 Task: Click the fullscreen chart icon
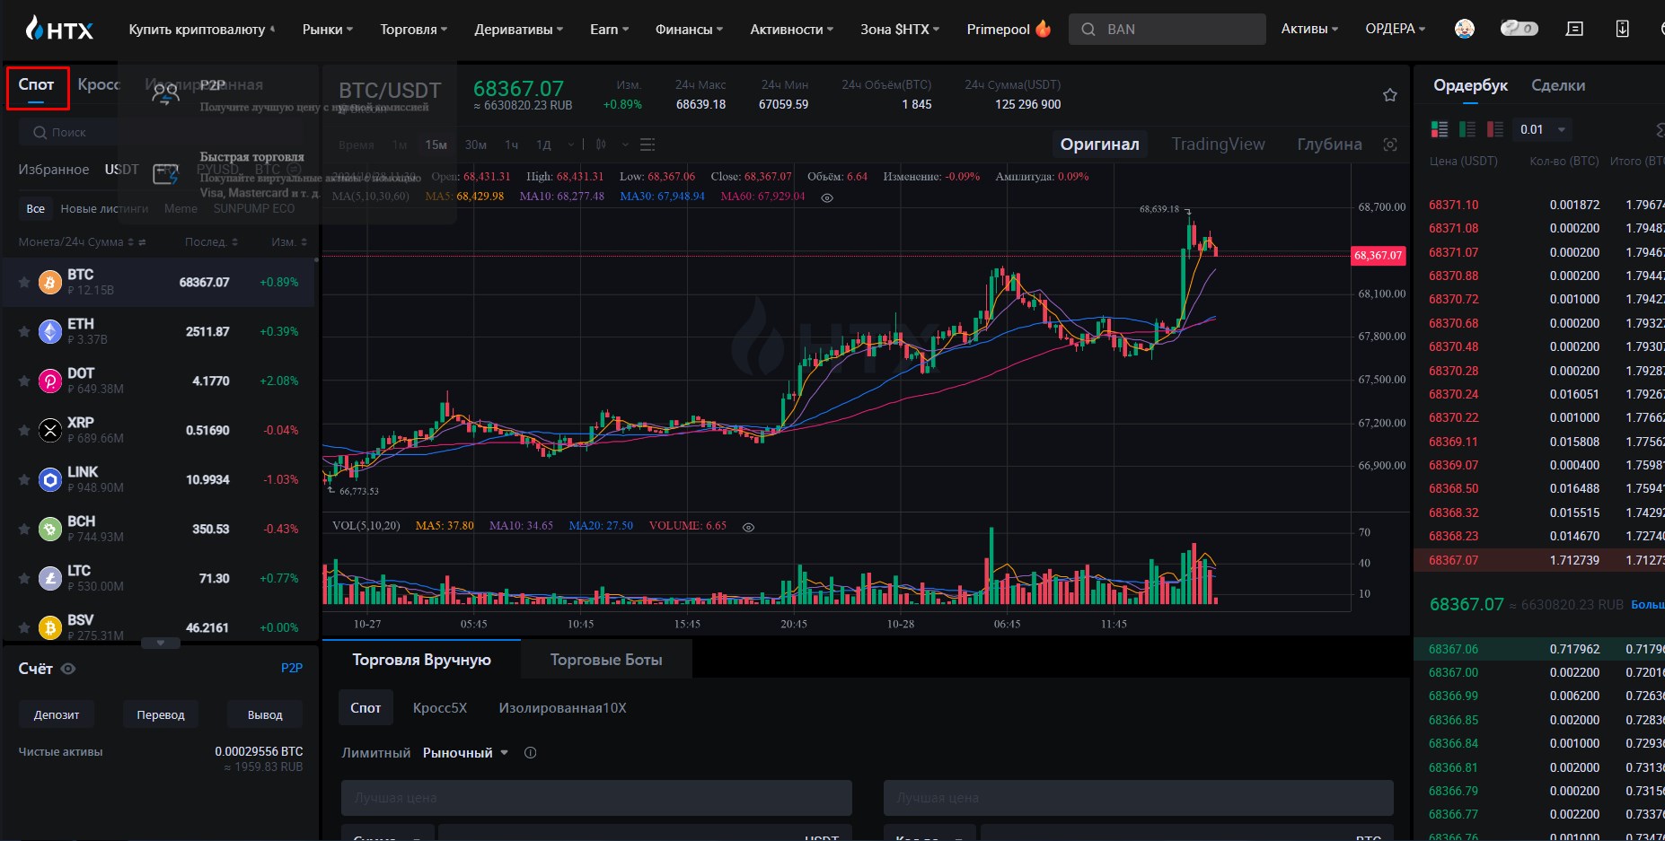pyautogui.click(x=1390, y=145)
